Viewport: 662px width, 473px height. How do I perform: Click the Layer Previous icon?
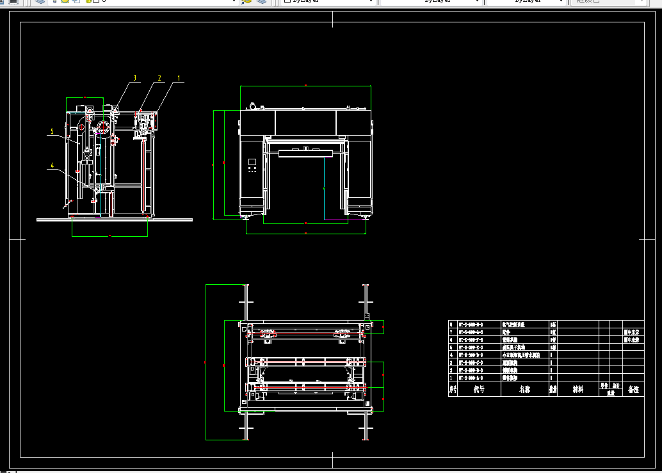(x=262, y=1)
